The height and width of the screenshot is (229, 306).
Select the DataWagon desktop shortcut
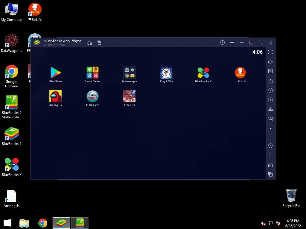(12, 43)
